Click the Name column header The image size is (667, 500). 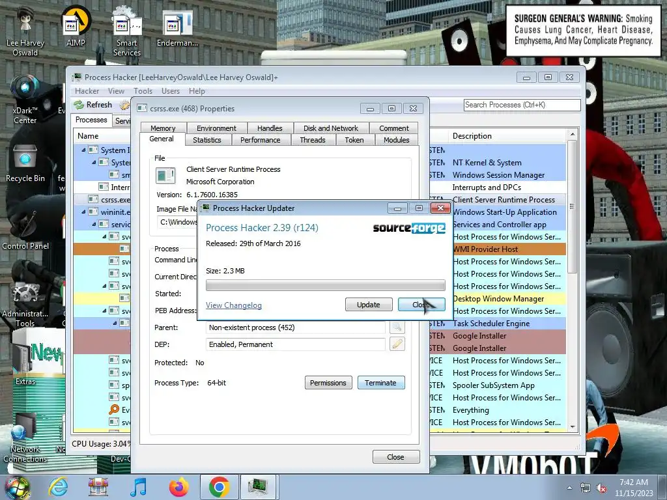tap(102, 136)
